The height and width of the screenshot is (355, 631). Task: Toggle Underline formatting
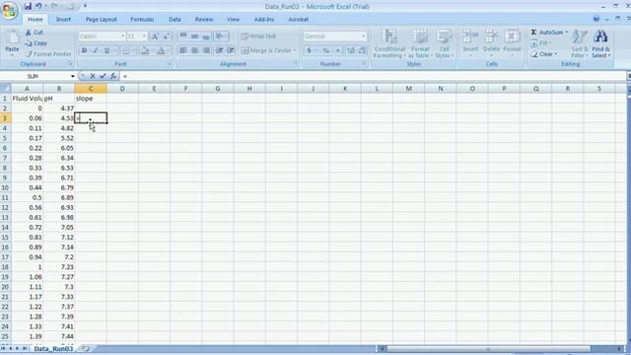106,50
